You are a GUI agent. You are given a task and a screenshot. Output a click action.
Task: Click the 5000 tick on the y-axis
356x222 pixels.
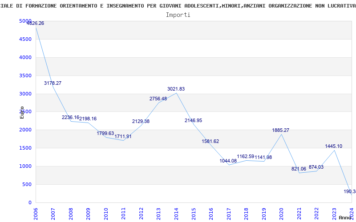[x=25, y=21]
